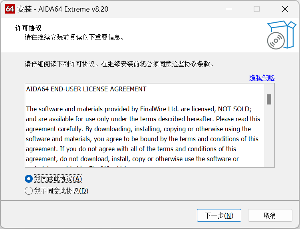
Task: Choose the 我不同意此协议(D) radio option
Action: [x=28, y=191]
